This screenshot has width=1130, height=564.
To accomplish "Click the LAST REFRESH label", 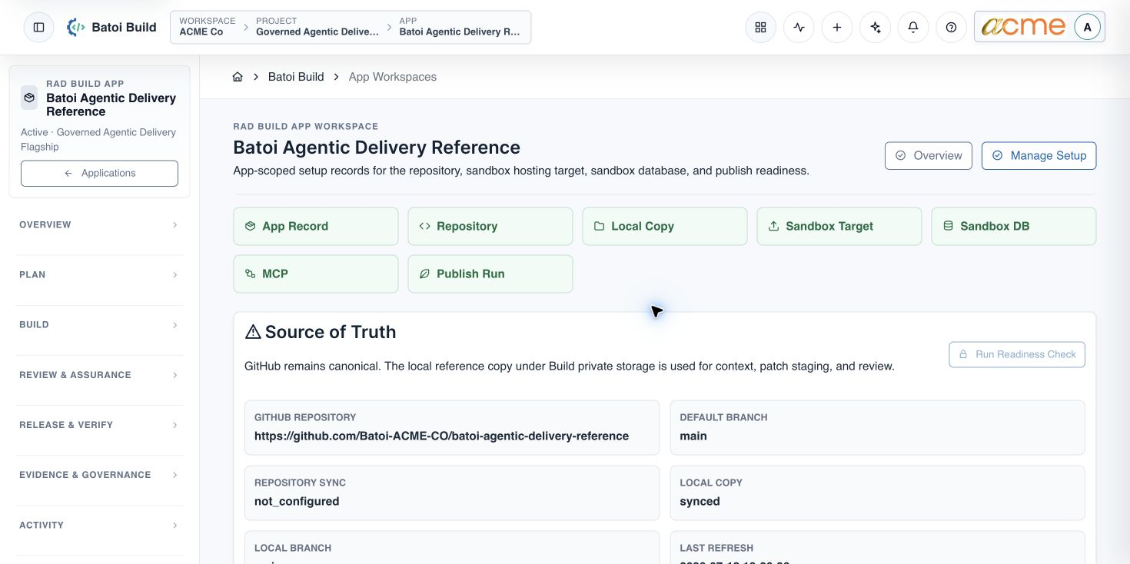I will click(x=716, y=548).
